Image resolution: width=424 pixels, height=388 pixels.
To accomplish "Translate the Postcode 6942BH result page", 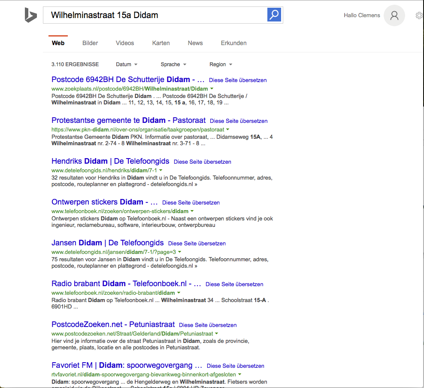I will click(238, 80).
